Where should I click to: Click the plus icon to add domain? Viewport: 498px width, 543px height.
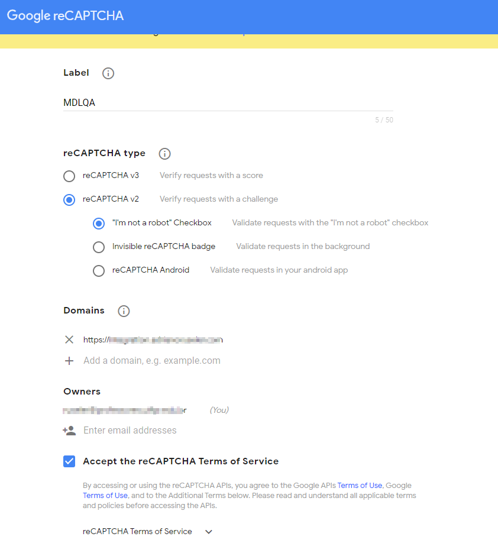[x=69, y=361]
